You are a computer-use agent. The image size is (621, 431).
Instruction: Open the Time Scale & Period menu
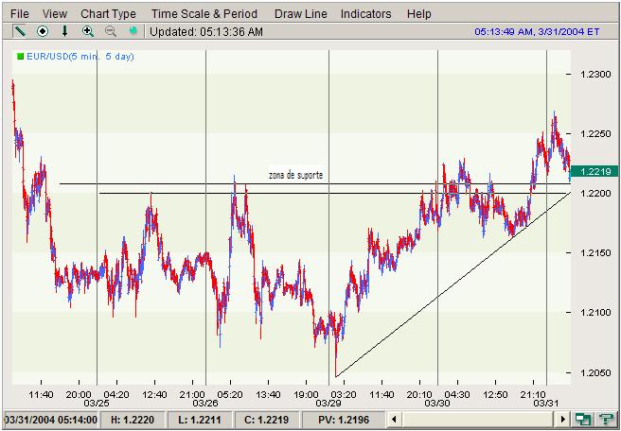tap(204, 14)
